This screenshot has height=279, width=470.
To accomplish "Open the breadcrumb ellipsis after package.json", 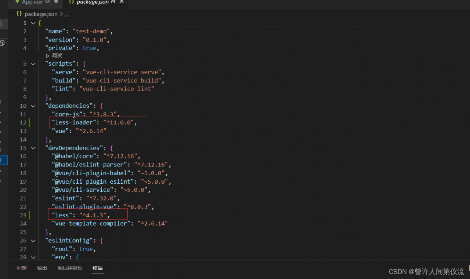I will tap(67, 14).
